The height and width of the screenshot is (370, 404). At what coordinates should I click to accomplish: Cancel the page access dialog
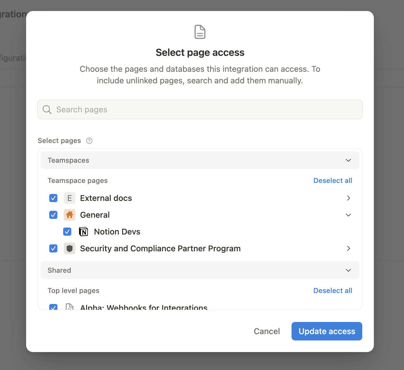click(x=267, y=331)
